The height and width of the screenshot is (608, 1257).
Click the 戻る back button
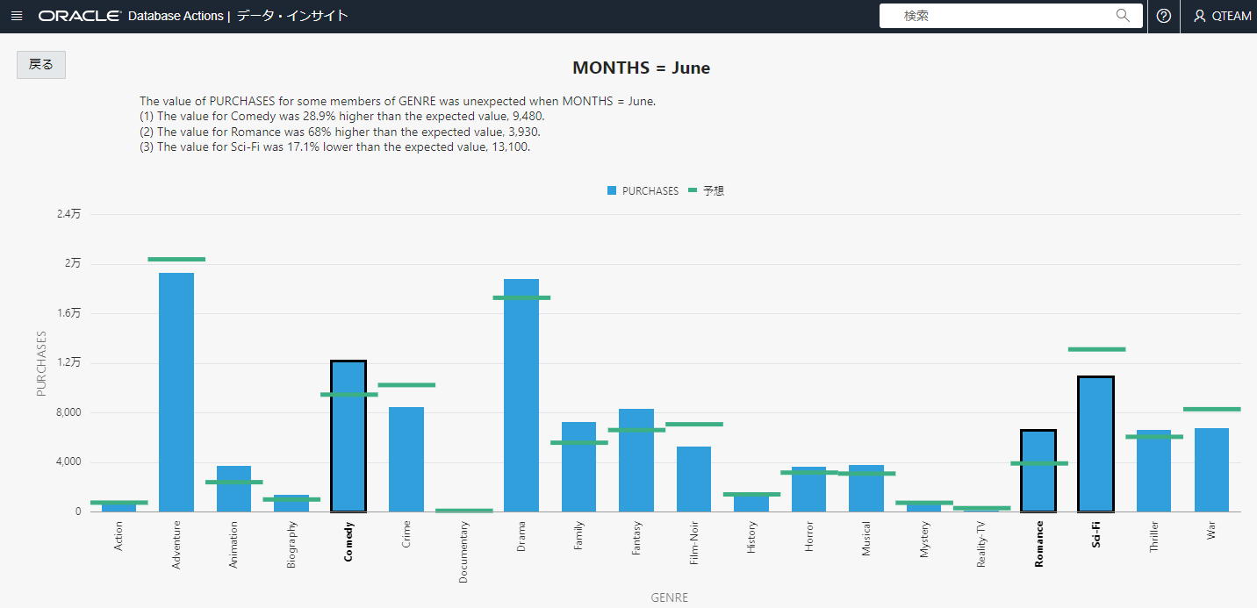(41, 65)
